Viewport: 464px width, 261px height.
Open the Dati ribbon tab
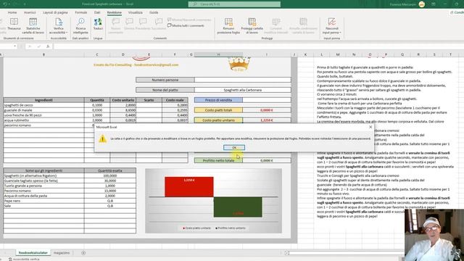(97, 12)
